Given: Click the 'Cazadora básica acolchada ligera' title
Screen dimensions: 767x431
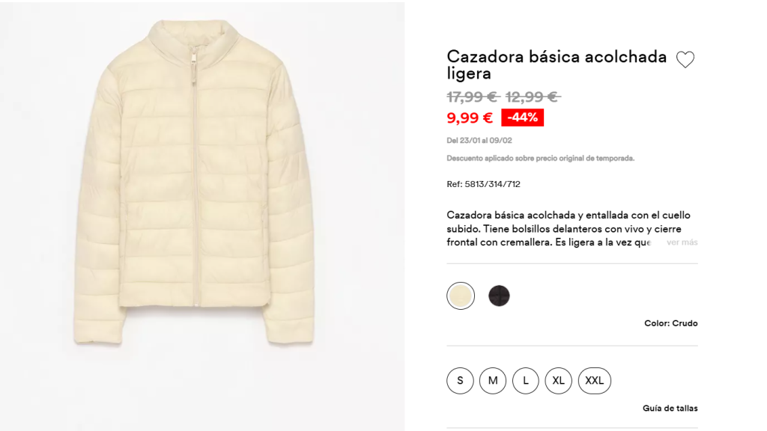Looking at the screenshot, I should click(x=556, y=64).
